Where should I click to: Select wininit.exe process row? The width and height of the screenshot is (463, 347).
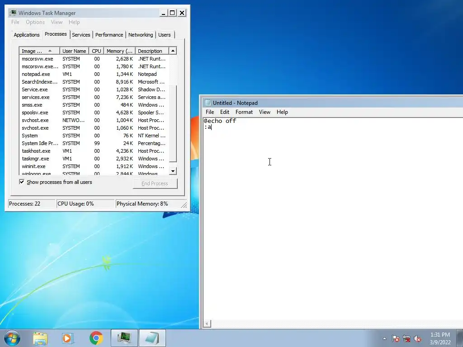coord(94,166)
